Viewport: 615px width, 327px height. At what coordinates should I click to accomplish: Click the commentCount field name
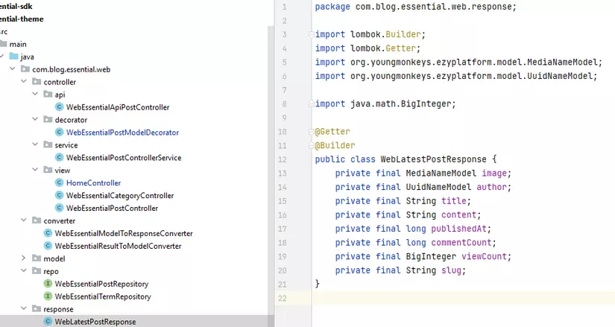tap(461, 242)
